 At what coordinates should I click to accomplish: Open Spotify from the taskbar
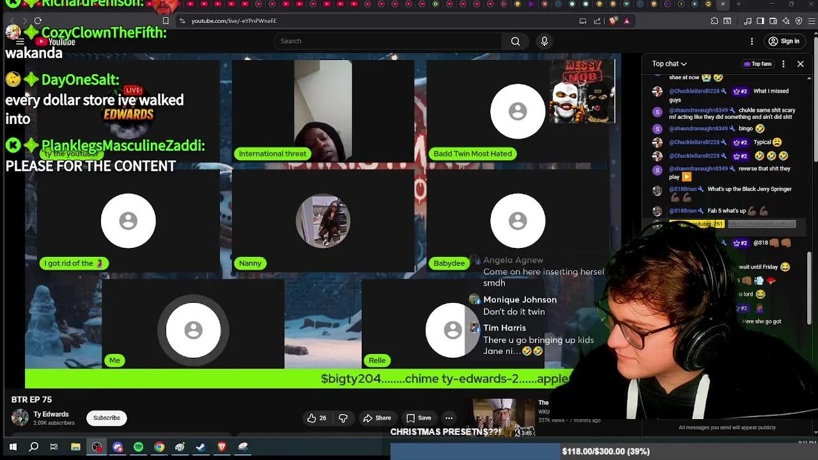[139, 447]
